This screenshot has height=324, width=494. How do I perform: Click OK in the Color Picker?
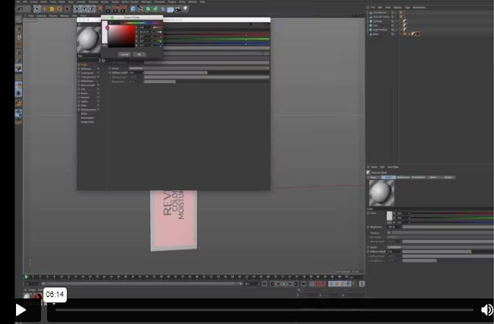139,54
